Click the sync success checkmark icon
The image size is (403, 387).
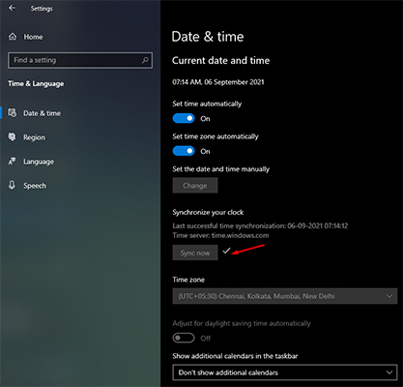pyautogui.click(x=226, y=251)
